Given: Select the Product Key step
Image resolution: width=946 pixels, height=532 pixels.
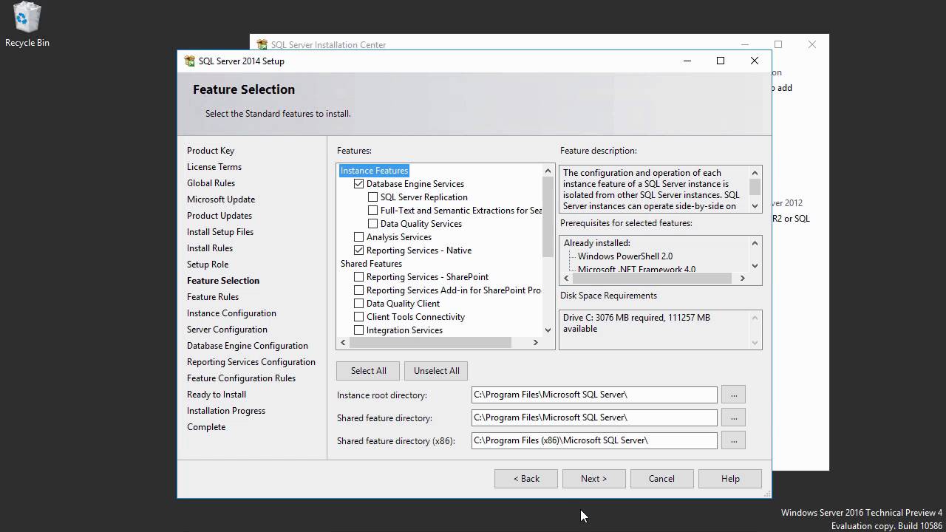Looking at the screenshot, I should pyautogui.click(x=211, y=151).
